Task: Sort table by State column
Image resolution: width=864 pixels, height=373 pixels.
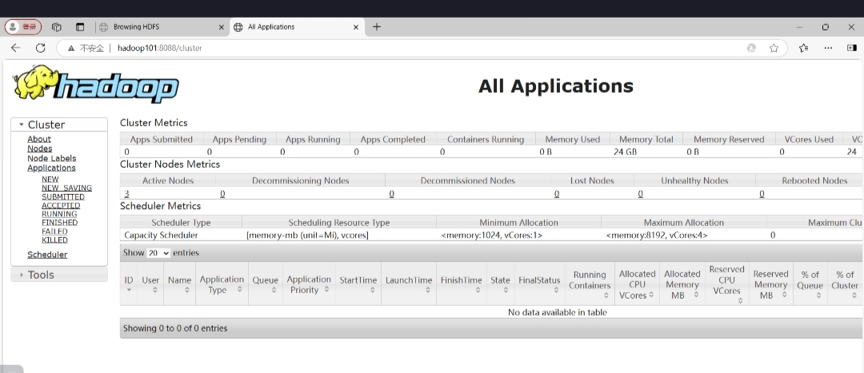Action: (500, 284)
